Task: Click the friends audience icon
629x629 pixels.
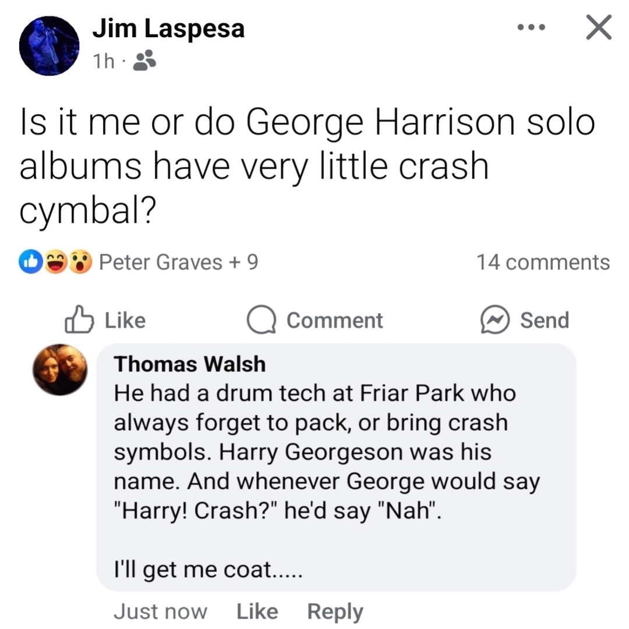Action: tap(144, 61)
